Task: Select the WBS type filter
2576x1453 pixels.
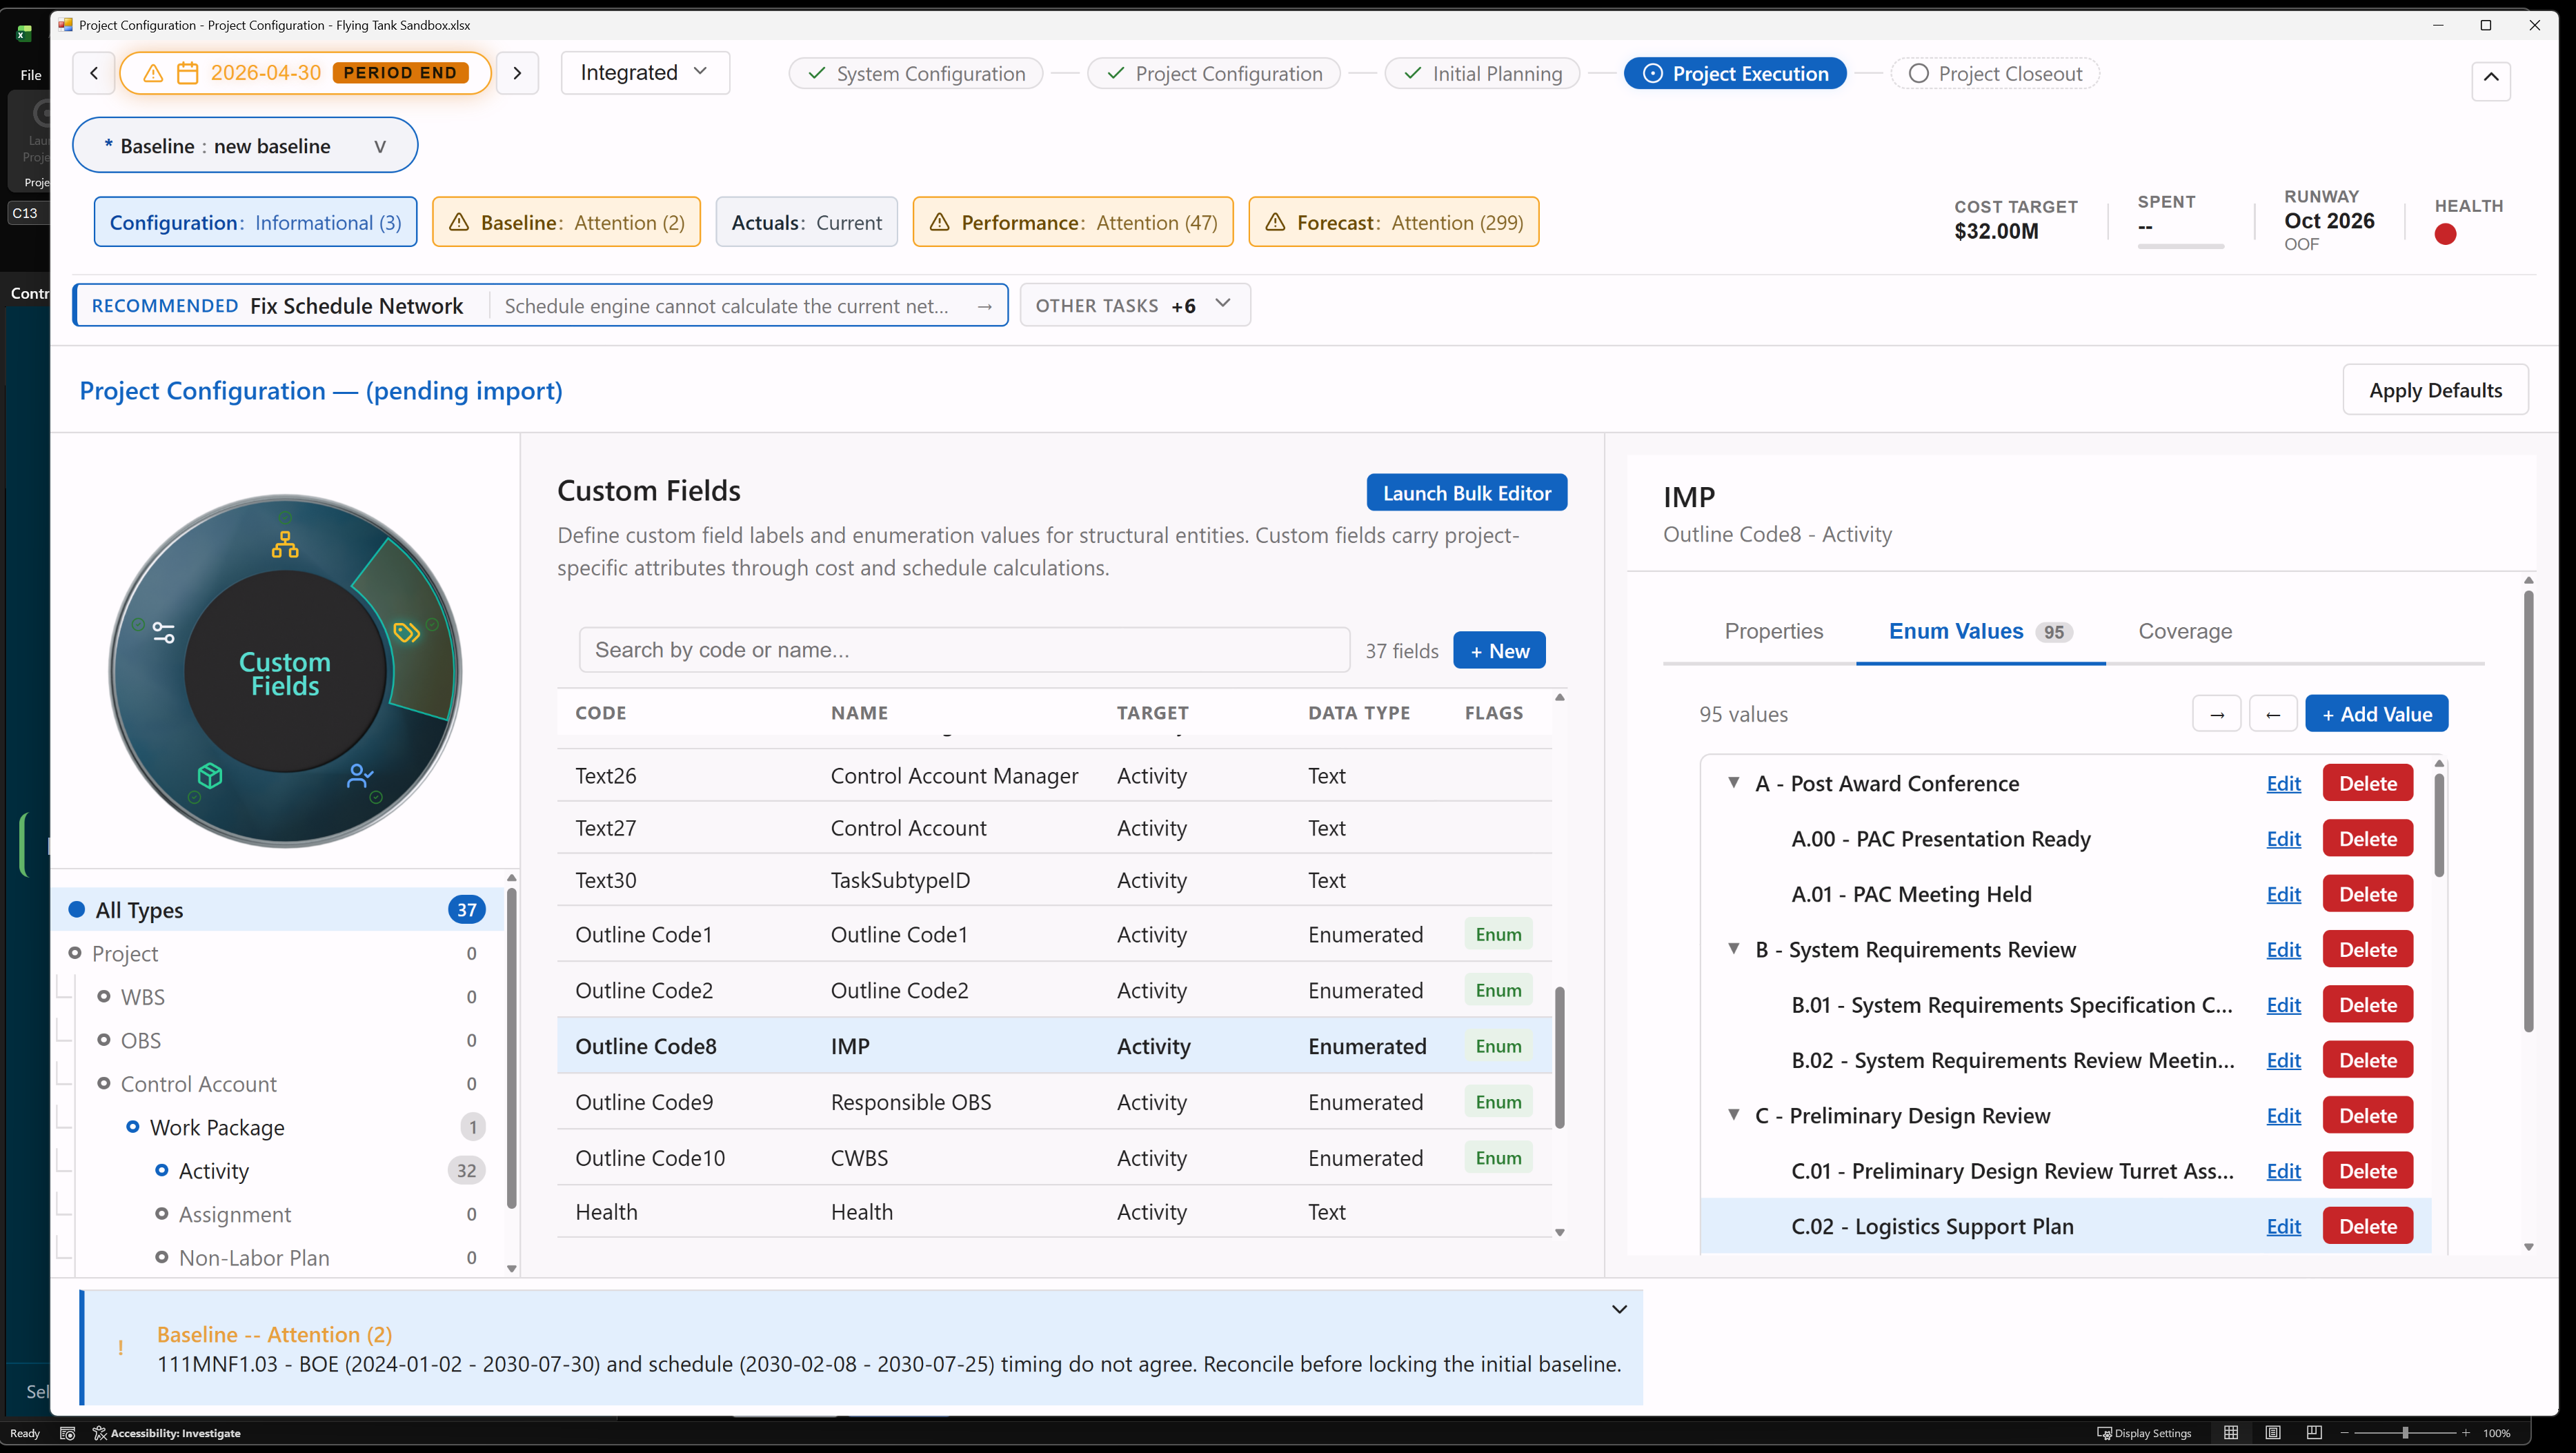Action: pyautogui.click(x=278, y=997)
